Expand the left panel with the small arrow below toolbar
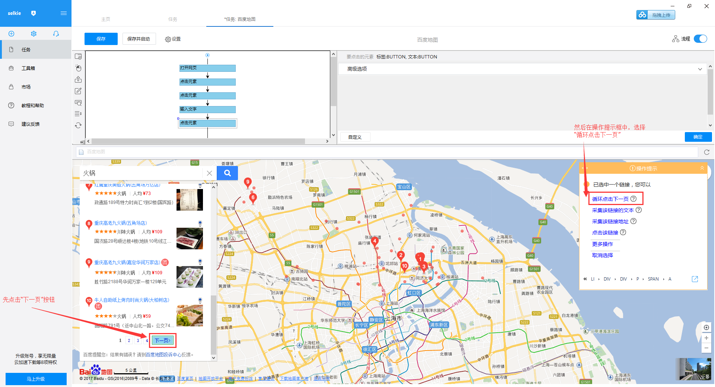The image size is (715, 387). [82, 142]
